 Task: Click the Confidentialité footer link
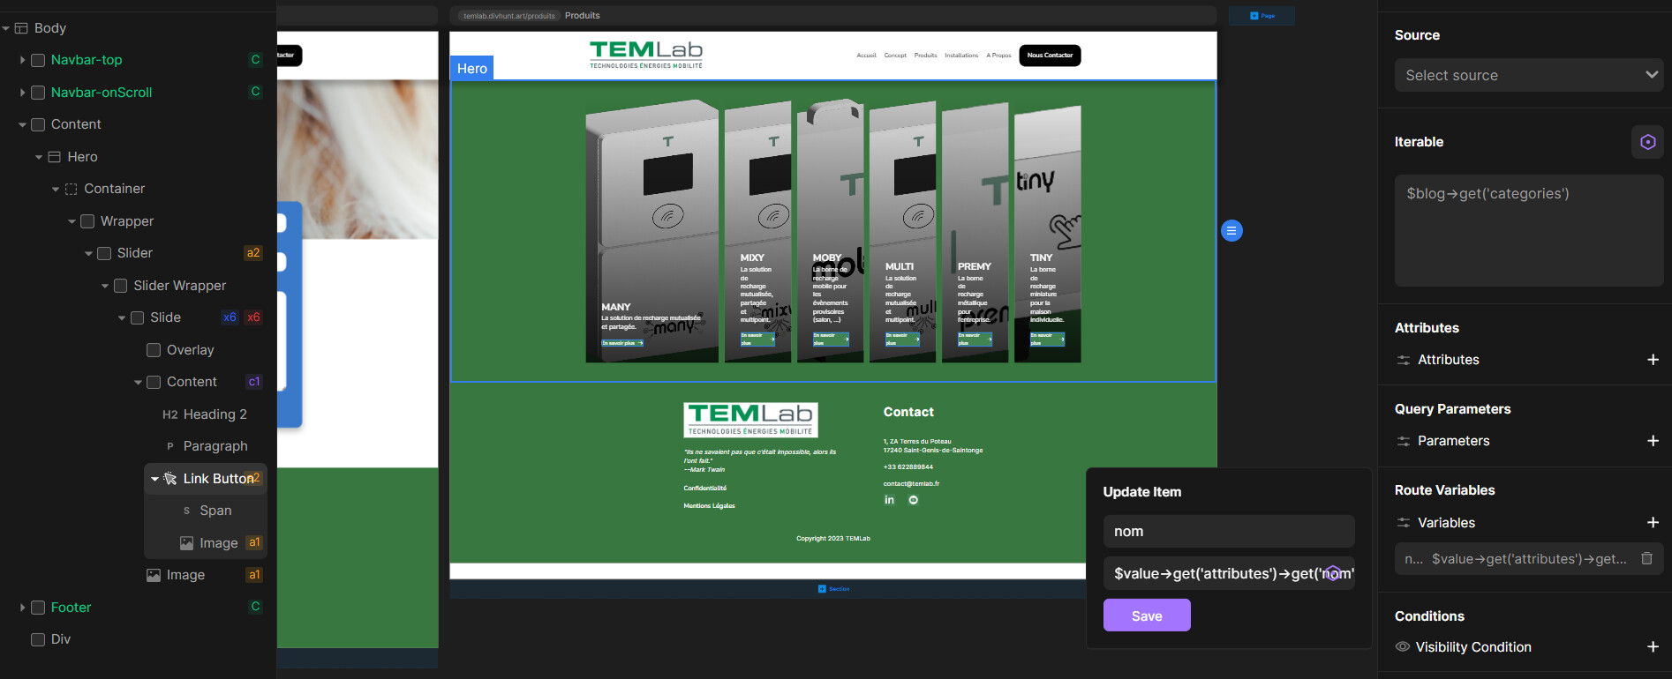(704, 489)
